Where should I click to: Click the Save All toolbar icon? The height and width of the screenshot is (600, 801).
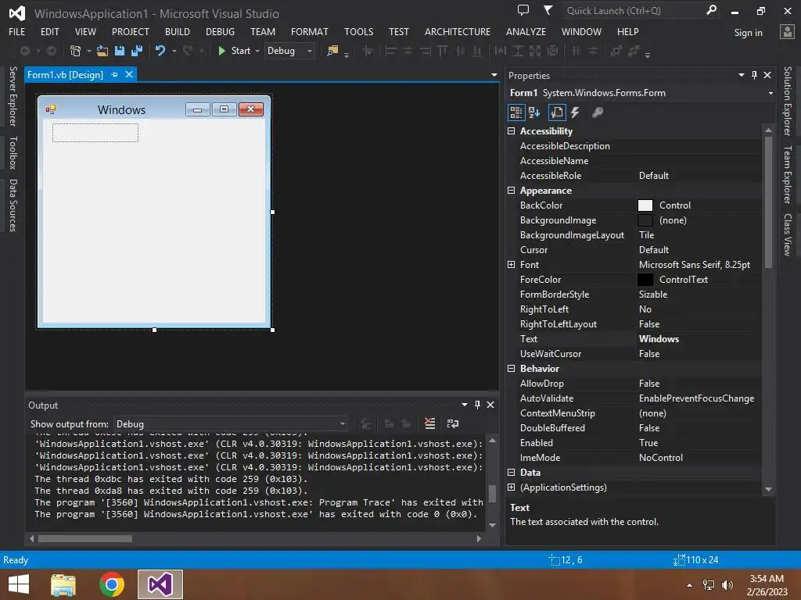click(136, 51)
